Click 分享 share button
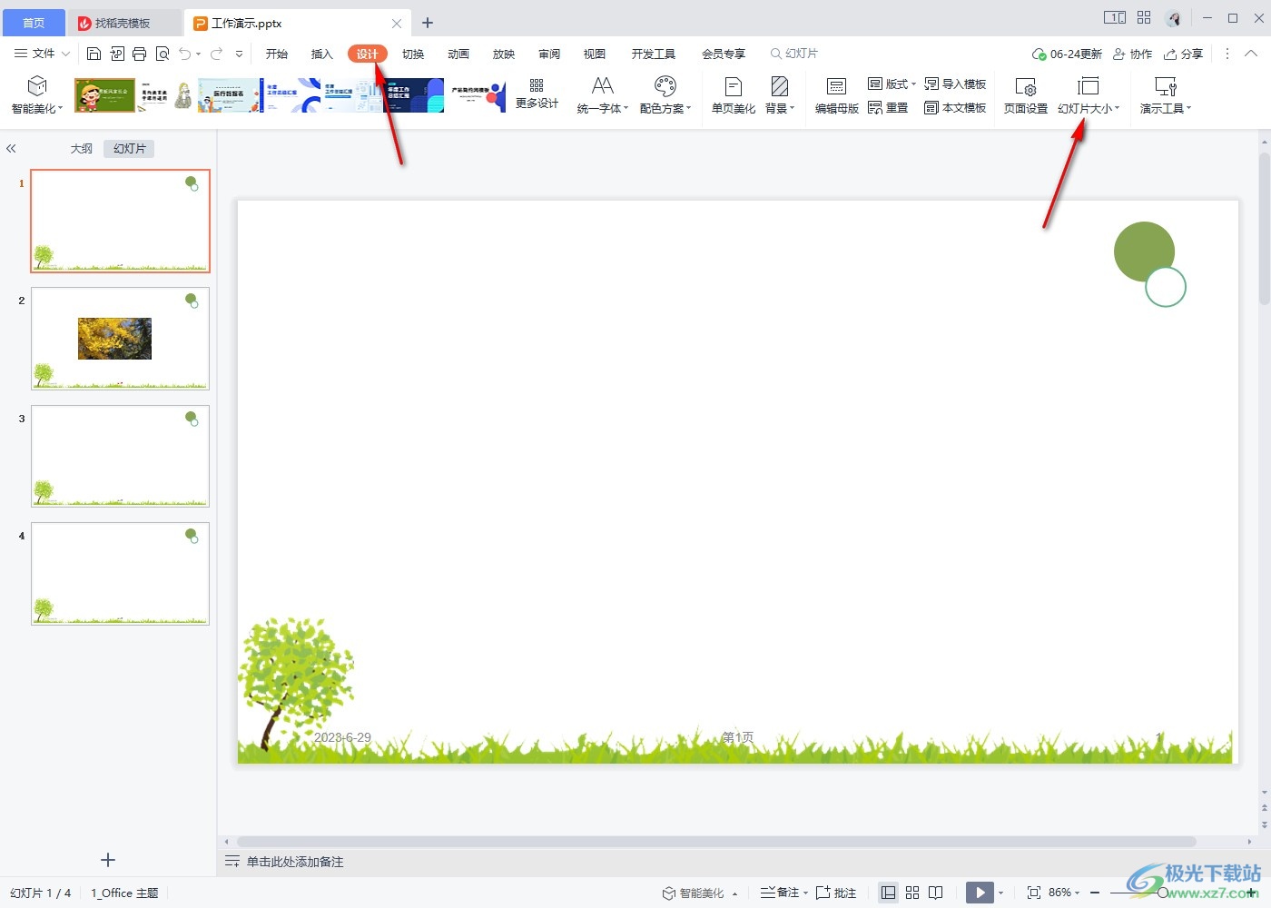This screenshot has height=908, width=1271. [x=1184, y=54]
